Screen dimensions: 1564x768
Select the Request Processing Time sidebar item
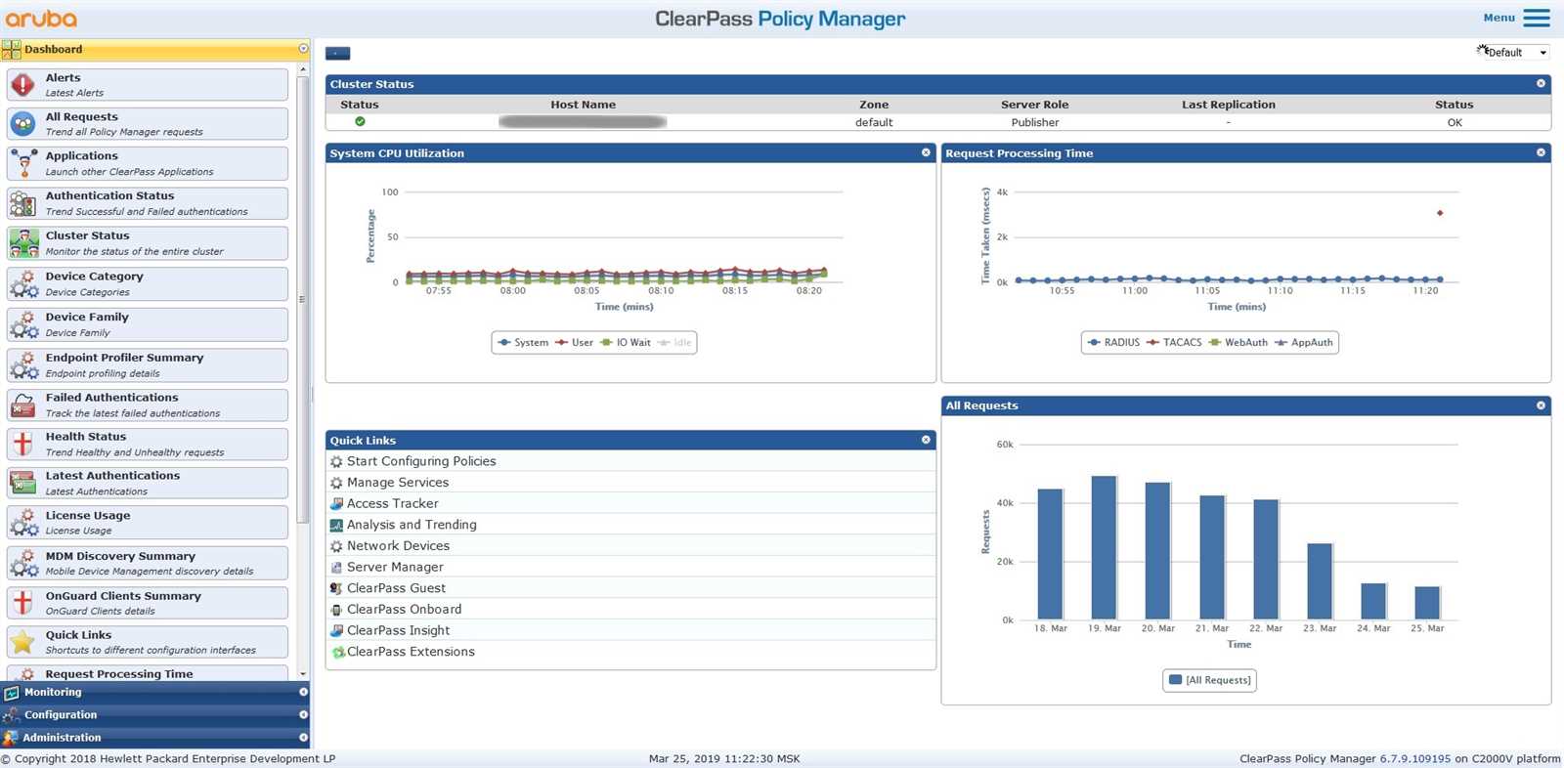148,673
